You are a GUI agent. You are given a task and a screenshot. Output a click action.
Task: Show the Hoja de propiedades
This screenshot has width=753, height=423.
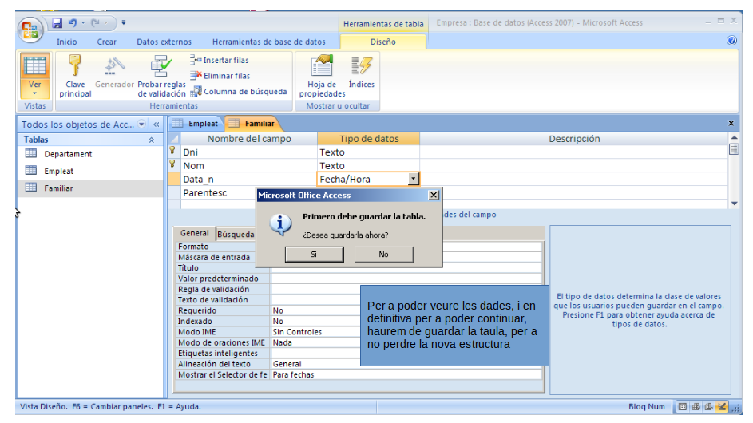coord(322,76)
